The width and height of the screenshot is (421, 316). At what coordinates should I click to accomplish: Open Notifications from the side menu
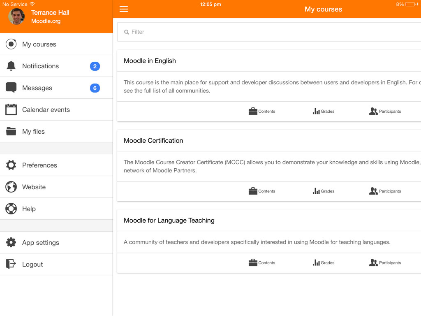[56, 66]
